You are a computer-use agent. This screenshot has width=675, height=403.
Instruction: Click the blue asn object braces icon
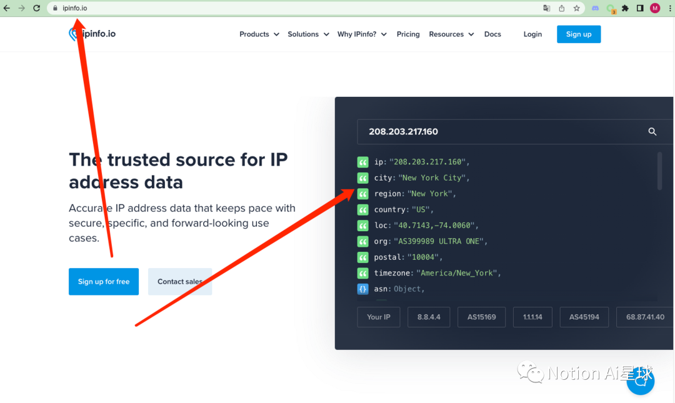(x=362, y=289)
